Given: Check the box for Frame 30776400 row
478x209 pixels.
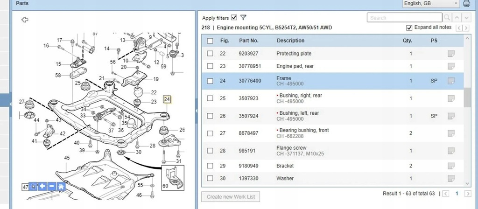Looking at the screenshot, I should tap(210, 81).
